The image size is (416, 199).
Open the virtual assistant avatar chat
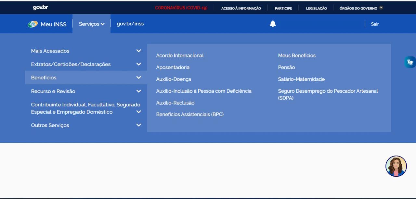pyautogui.click(x=396, y=166)
